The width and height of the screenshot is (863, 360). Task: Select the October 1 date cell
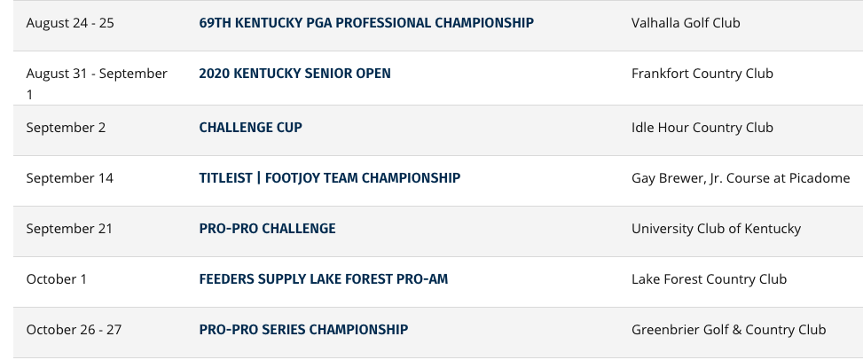tap(57, 279)
